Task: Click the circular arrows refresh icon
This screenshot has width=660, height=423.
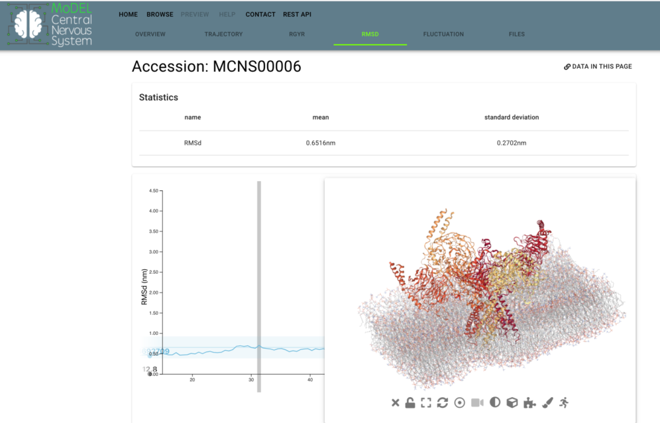Action: 442,402
